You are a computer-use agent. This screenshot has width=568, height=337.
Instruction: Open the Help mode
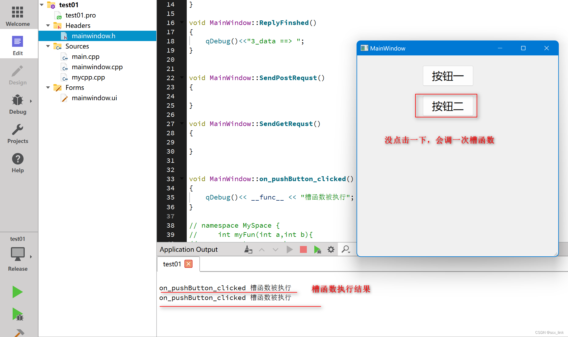coord(18,163)
